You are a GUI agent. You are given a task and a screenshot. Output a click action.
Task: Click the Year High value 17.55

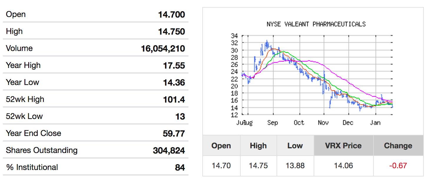click(174, 66)
